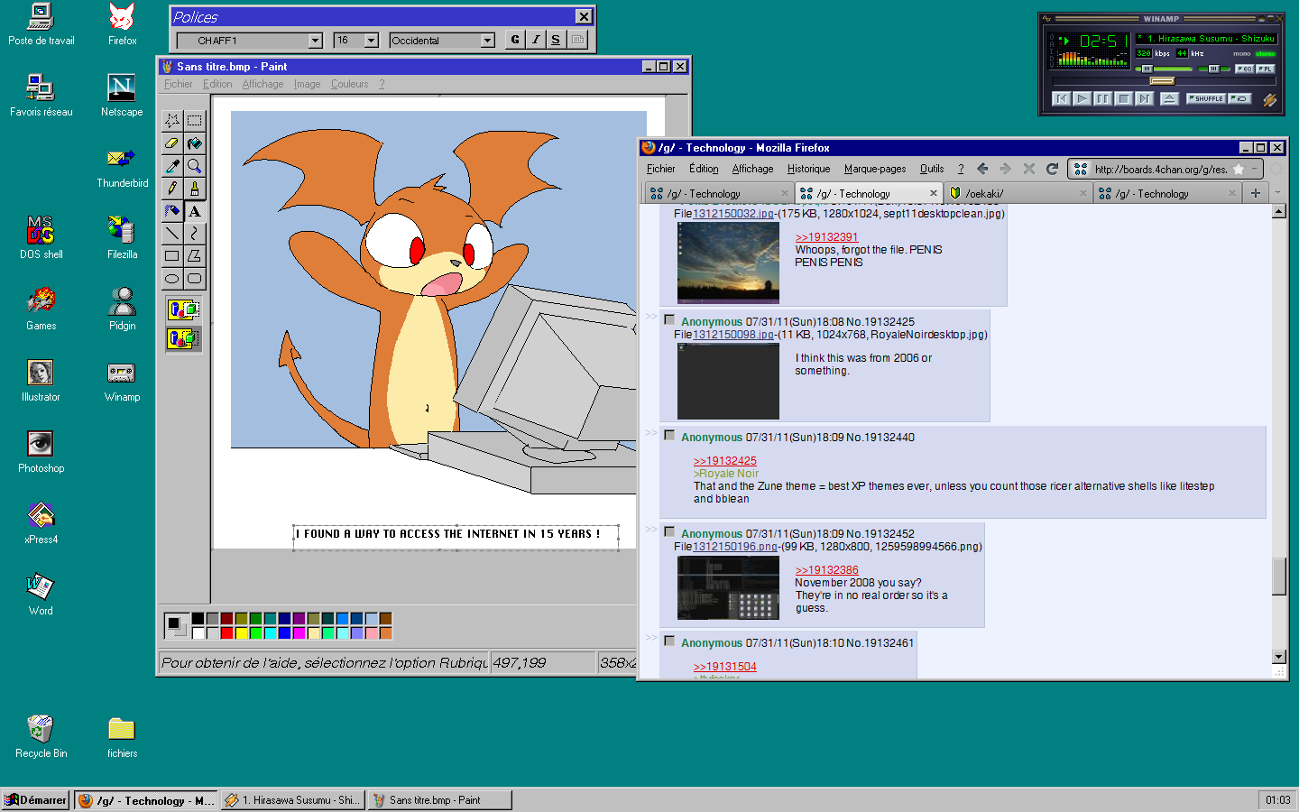Open the Fichier menu in Paint
The width and height of the screenshot is (1299, 812).
pos(179,84)
